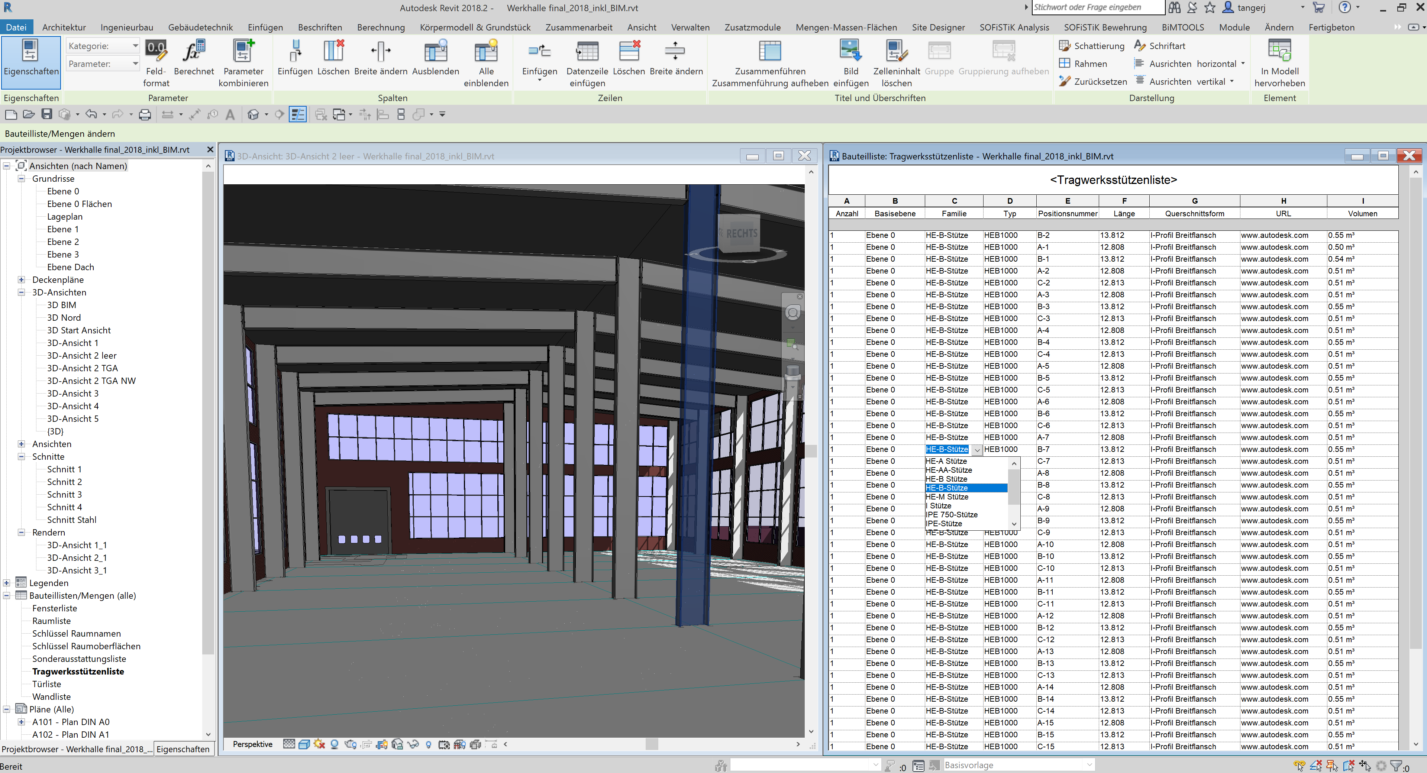The height and width of the screenshot is (773, 1427).
Task: Collapse the 'Schnitte' tree node
Action: (21, 456)
